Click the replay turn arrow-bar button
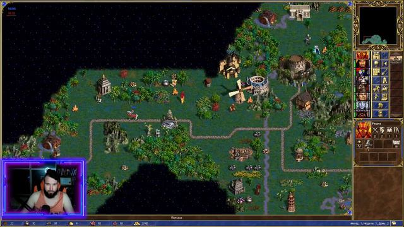 (384, 64)
